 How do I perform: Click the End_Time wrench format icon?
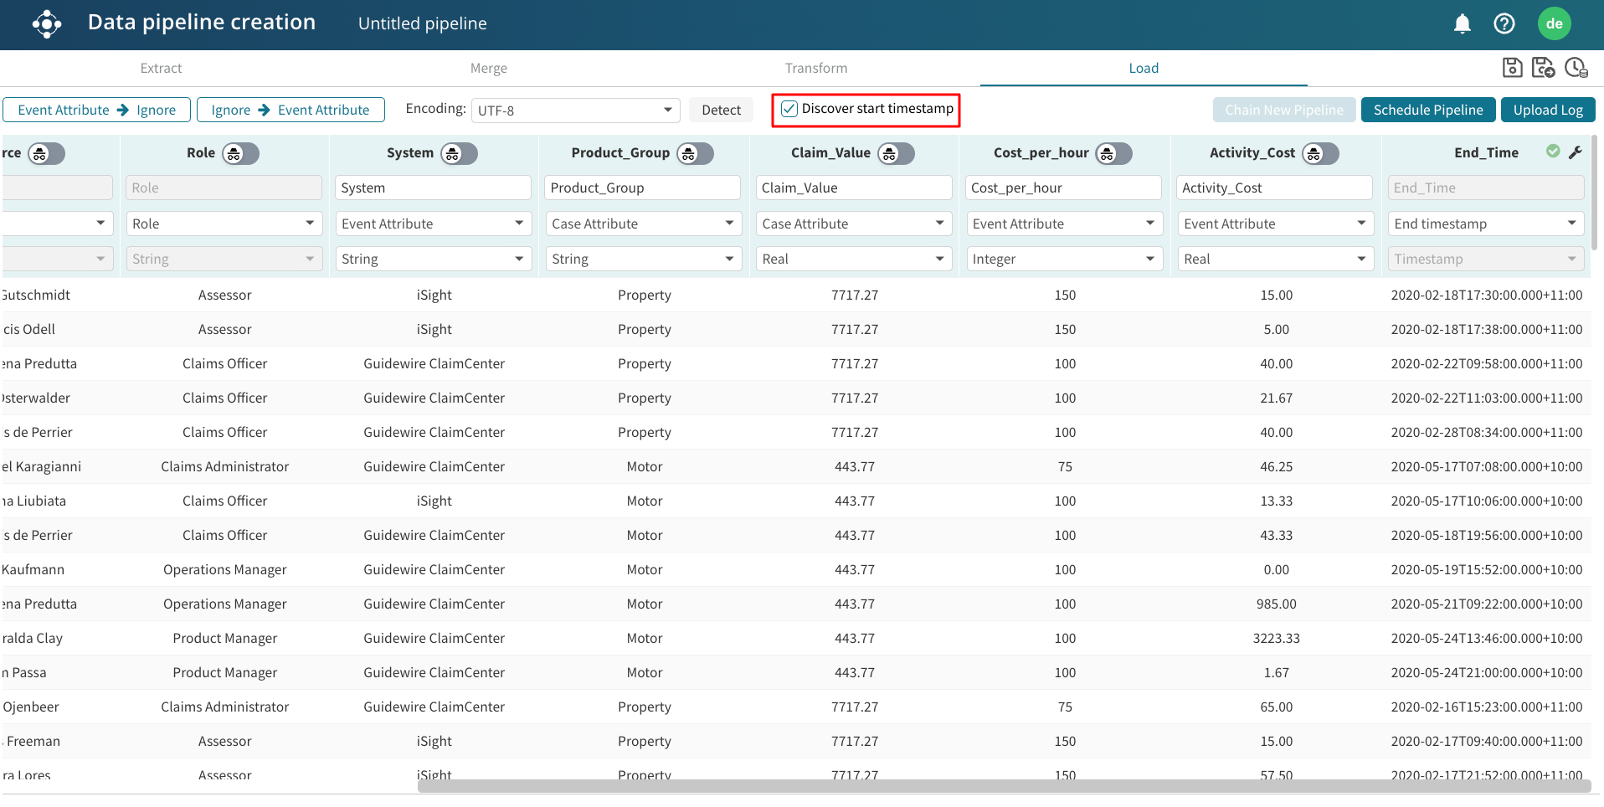[x=1576, y=152]
